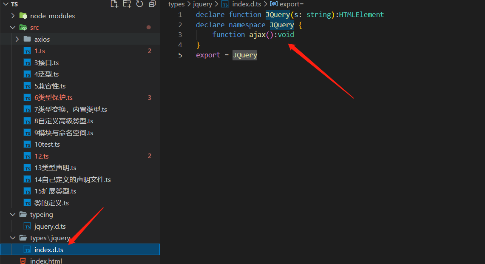Screen dimensions: 485x264
Task: Click the HTML5 icon beside index.html
Action: click(23, 261)
